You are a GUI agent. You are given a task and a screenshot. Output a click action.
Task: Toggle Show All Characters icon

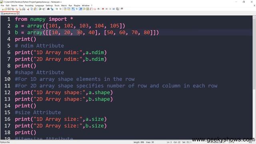(x=76, y=9)
